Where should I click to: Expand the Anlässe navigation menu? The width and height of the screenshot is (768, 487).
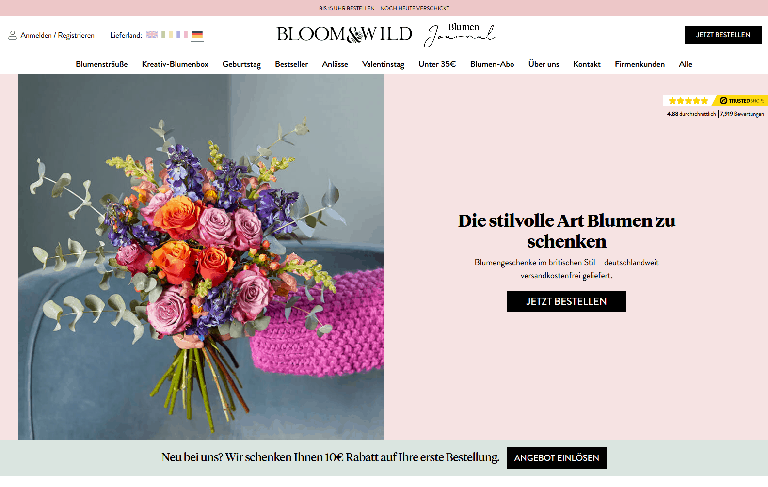pyautogui.click(x=335, y=64)
